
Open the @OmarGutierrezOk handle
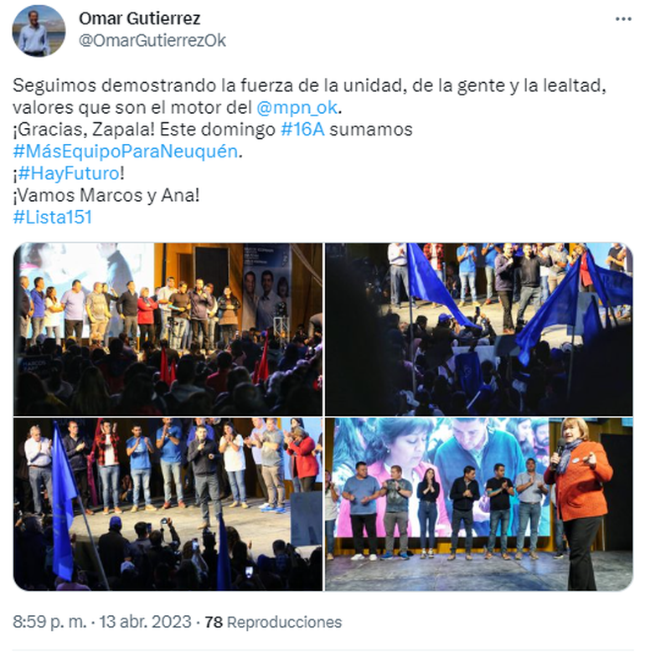[152, 40]
